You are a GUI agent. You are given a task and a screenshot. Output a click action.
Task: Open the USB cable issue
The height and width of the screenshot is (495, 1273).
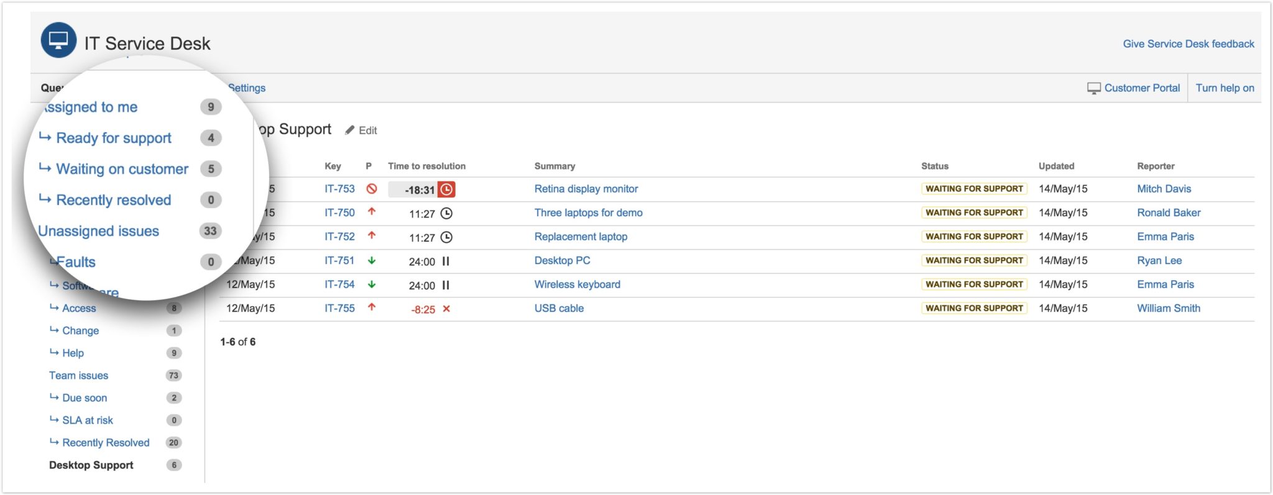(x=559, y=308)
